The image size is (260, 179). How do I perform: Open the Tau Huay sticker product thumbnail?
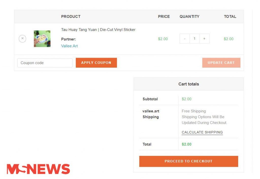(x=42, y=39)
